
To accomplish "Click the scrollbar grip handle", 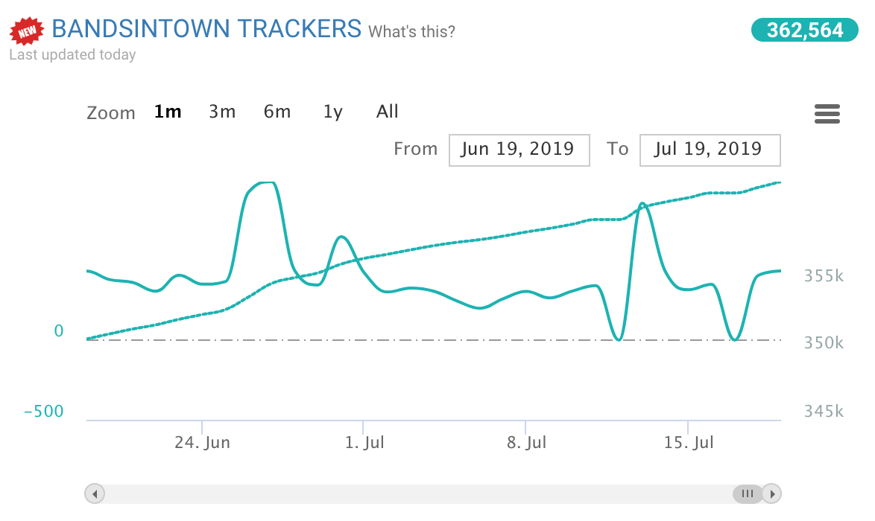I will pos(748,493).
